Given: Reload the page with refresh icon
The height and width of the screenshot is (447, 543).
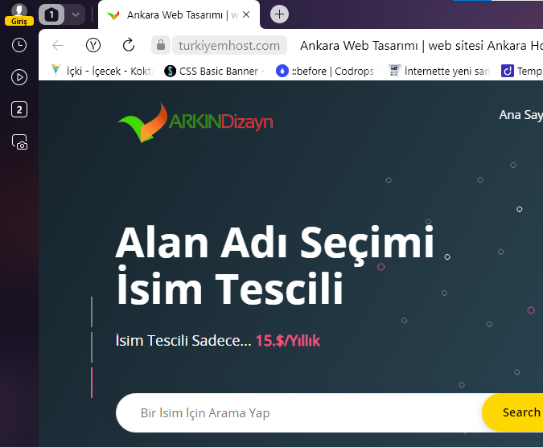Looking at the screenshot, I should 129,45.
